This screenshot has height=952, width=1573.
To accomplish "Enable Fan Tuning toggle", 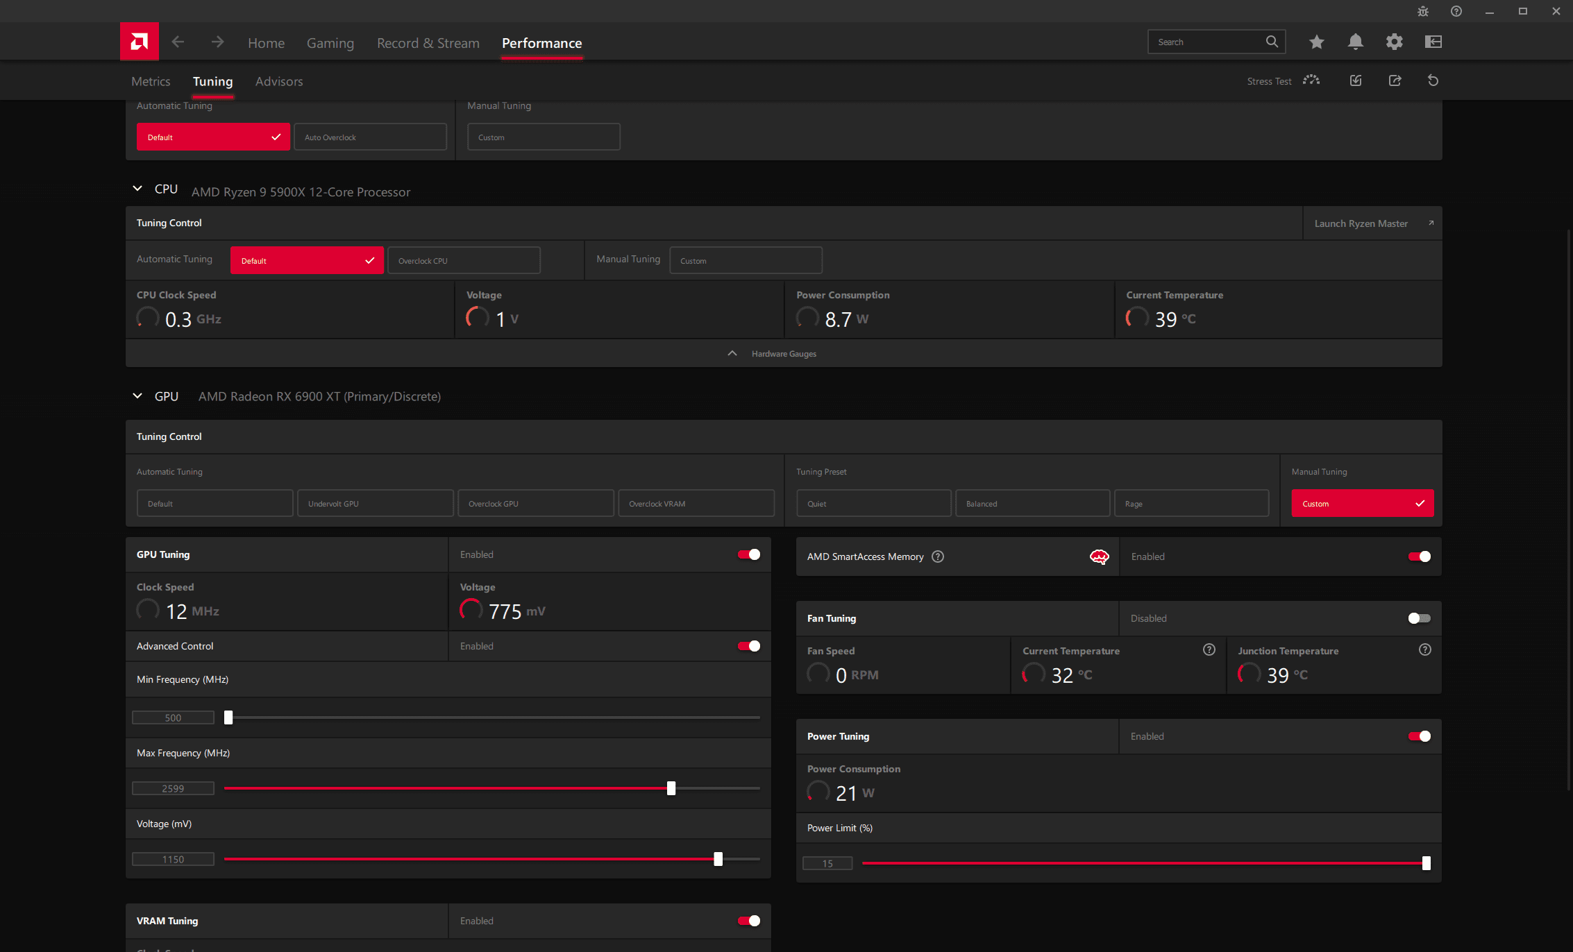I will 1419,618.
